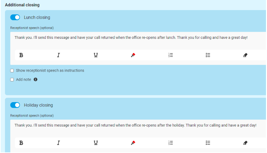
Task: Select the Additional closing heading
Action: 22,5
